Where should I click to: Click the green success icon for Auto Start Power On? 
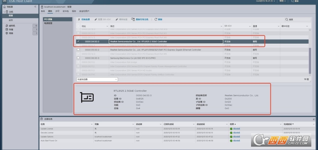click(x=231, y=141)
